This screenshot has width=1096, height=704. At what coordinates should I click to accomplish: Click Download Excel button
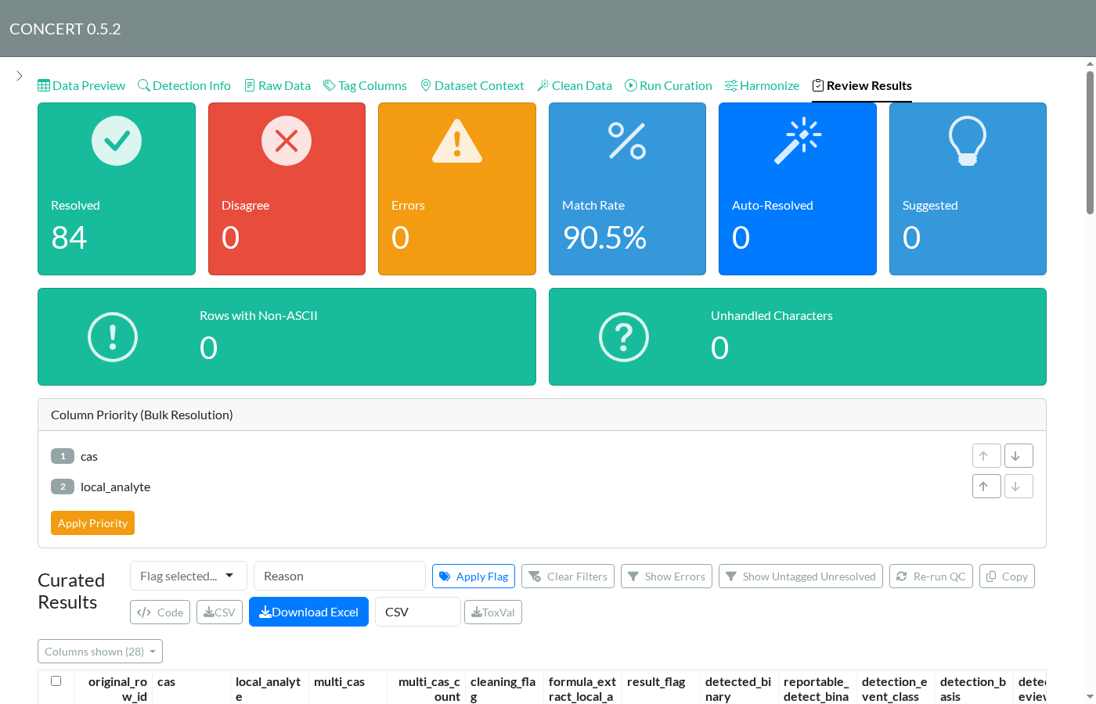coord(308,612)
